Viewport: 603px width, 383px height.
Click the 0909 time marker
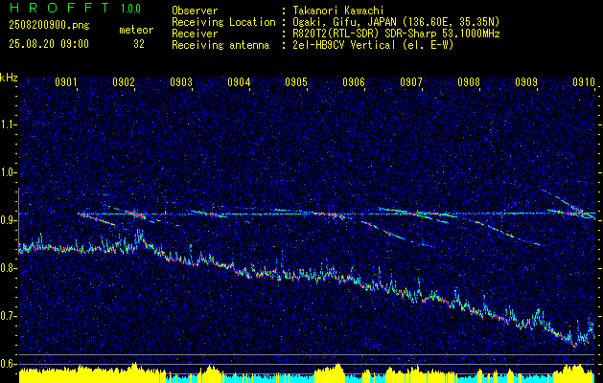(526, 81)
